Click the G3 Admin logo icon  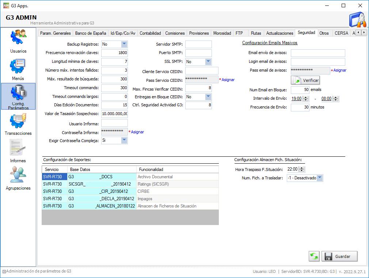358,20
